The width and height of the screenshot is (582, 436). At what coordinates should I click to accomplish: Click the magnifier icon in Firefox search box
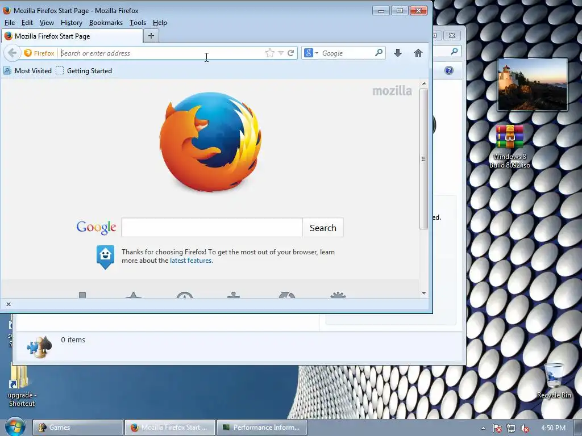pyautogui.click(x=379, y=53)
